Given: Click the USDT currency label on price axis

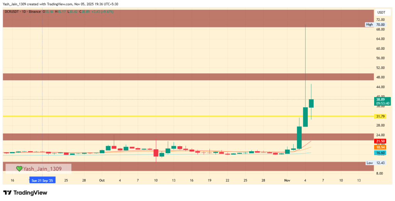Looking at the screenshot, I should [x=381, y=12].
